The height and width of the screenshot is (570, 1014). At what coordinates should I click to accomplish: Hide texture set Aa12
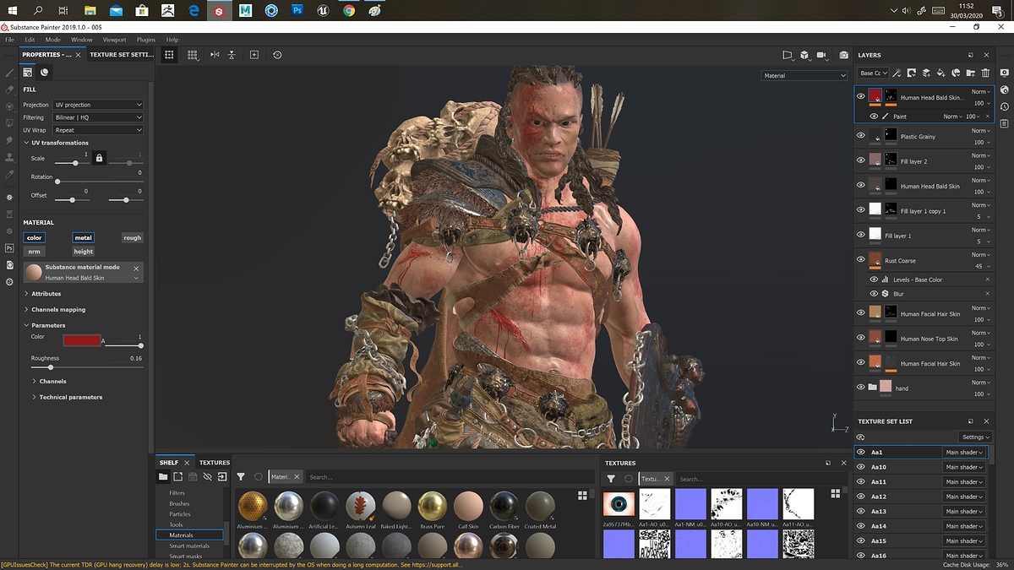pos(861,497)
